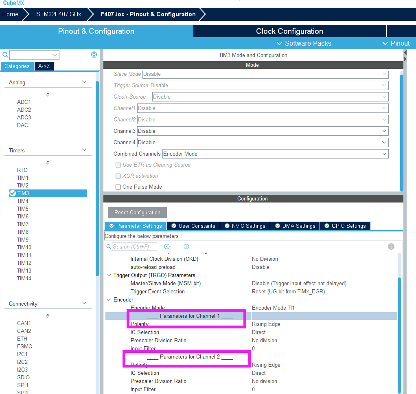Click the STM32F407IGHx breadcrumb

pos(59,14)
